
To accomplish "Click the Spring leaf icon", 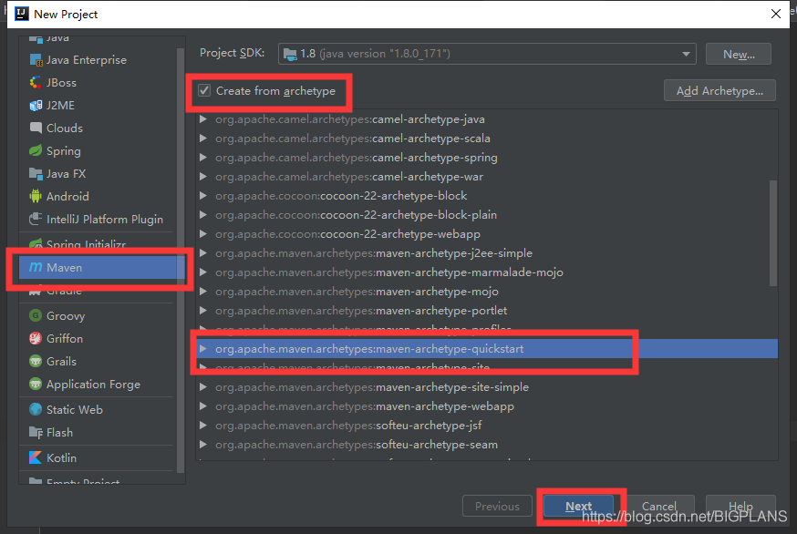I will pyautogui.click(x=36, y=151).
